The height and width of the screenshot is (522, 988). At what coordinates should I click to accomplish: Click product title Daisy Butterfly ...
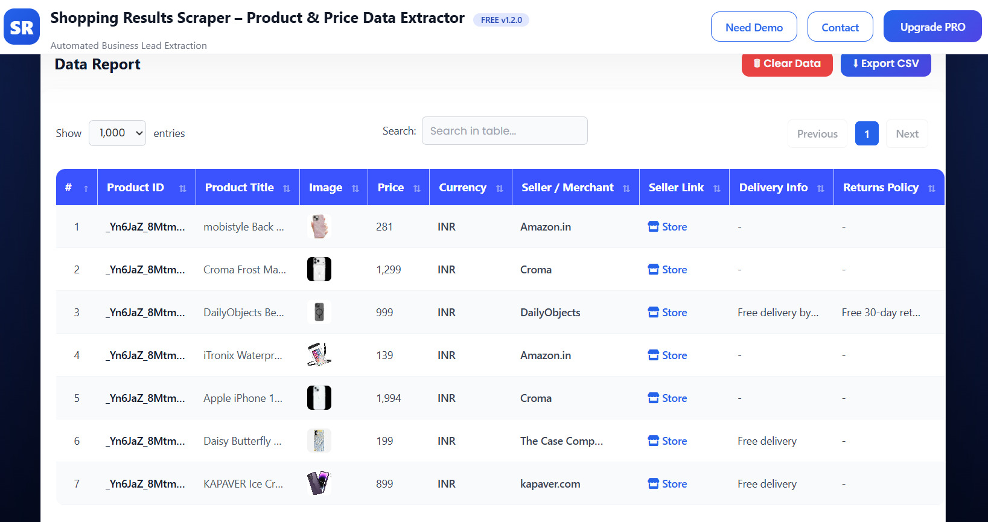point(243,441)
